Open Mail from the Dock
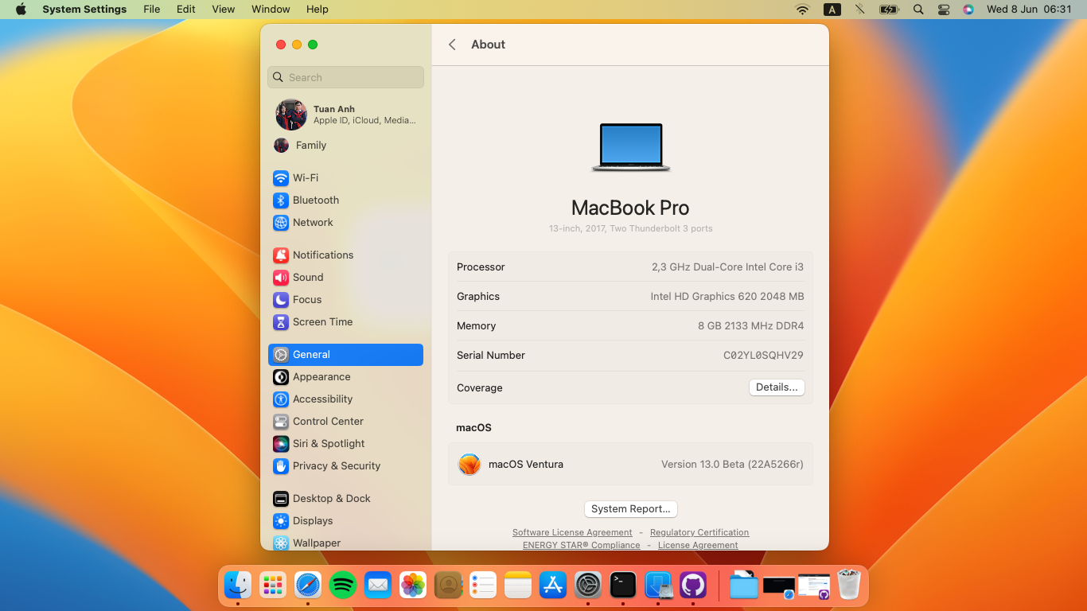Viewport: 1087px width, 611px height. (378, 586)
